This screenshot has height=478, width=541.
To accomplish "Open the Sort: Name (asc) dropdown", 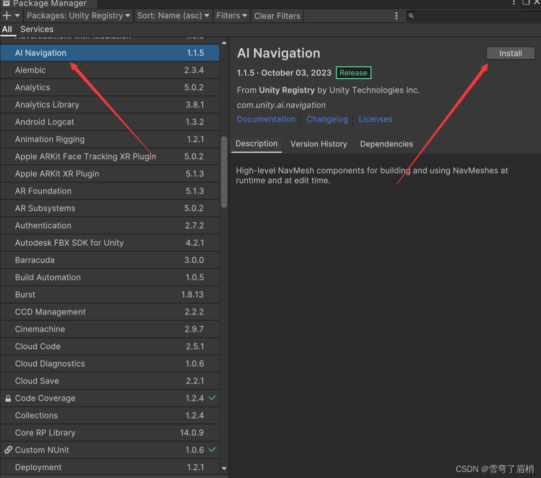I will pyautogui.click(x=173, y=15).
